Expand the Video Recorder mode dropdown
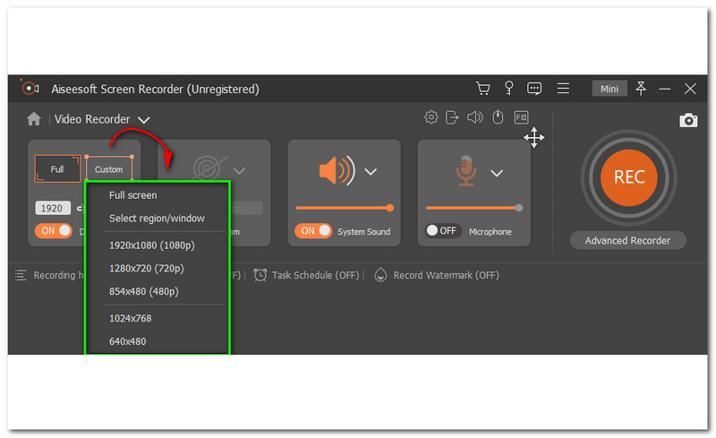The image size is (716, 438). pos(144,120)
